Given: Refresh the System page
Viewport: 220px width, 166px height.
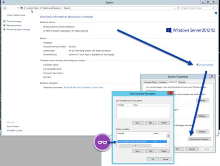Looking at the screenshot, I should (178, 8).
